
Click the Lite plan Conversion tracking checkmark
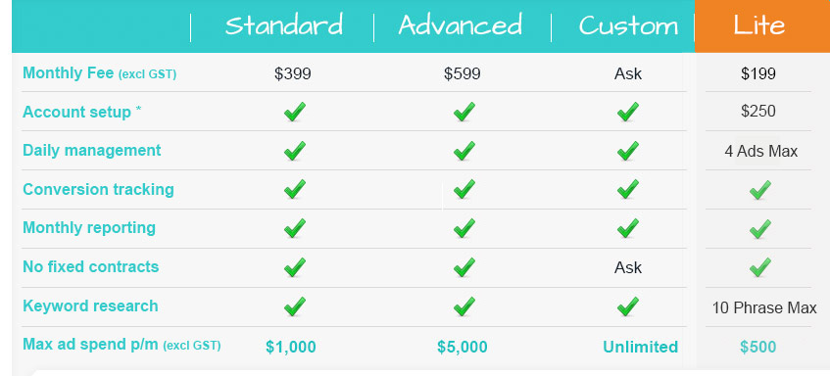(x=760, y=190)
